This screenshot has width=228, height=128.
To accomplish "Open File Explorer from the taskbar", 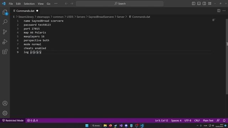I will tap(105, 126).
